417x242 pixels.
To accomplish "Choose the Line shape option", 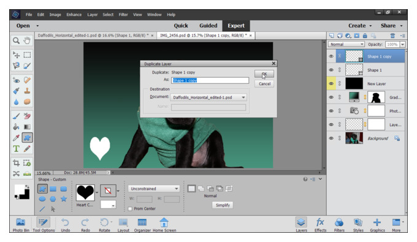I will [x=42, y=209].
